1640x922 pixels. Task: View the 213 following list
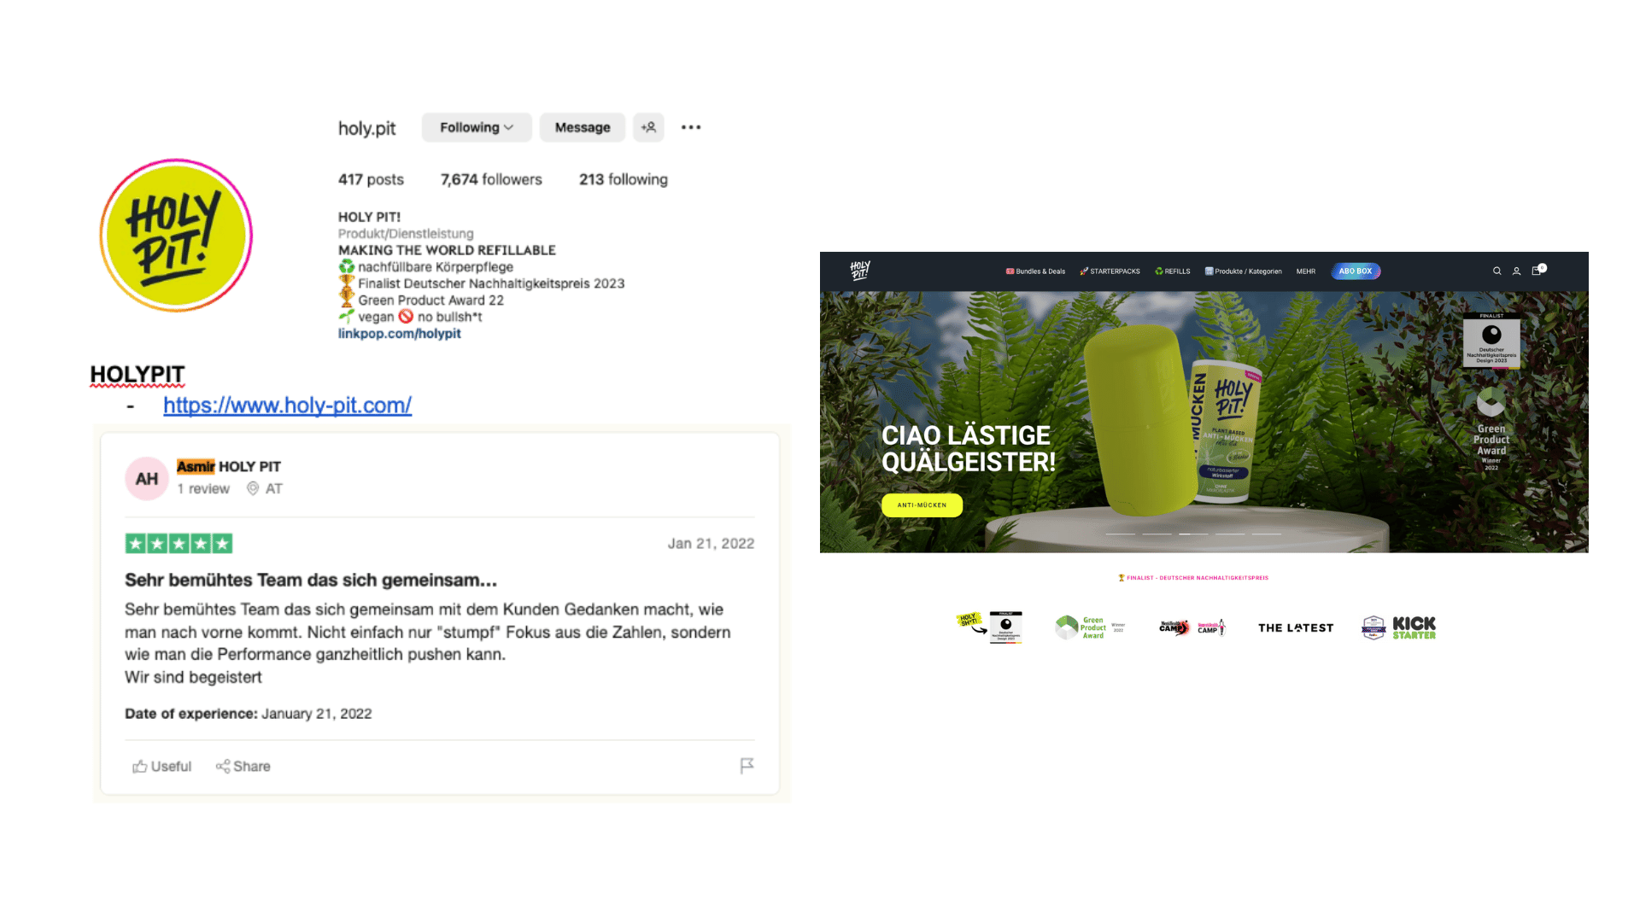624,179
